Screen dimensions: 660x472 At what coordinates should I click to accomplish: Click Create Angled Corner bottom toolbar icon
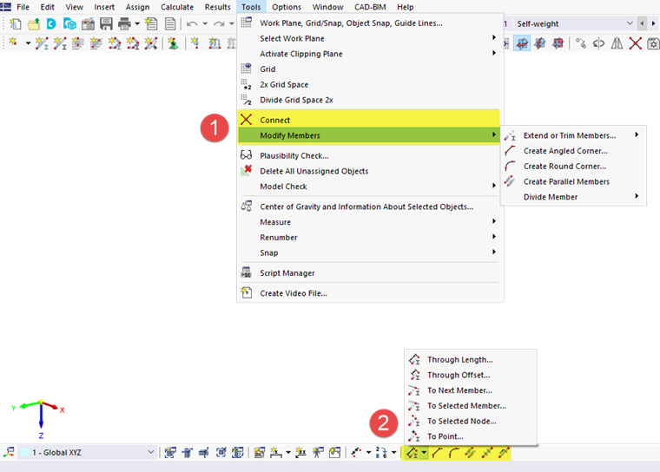pyautogui.click(x=438, y=453)
